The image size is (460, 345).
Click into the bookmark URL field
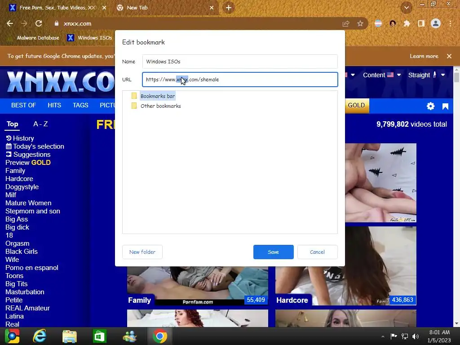[240, 80]
